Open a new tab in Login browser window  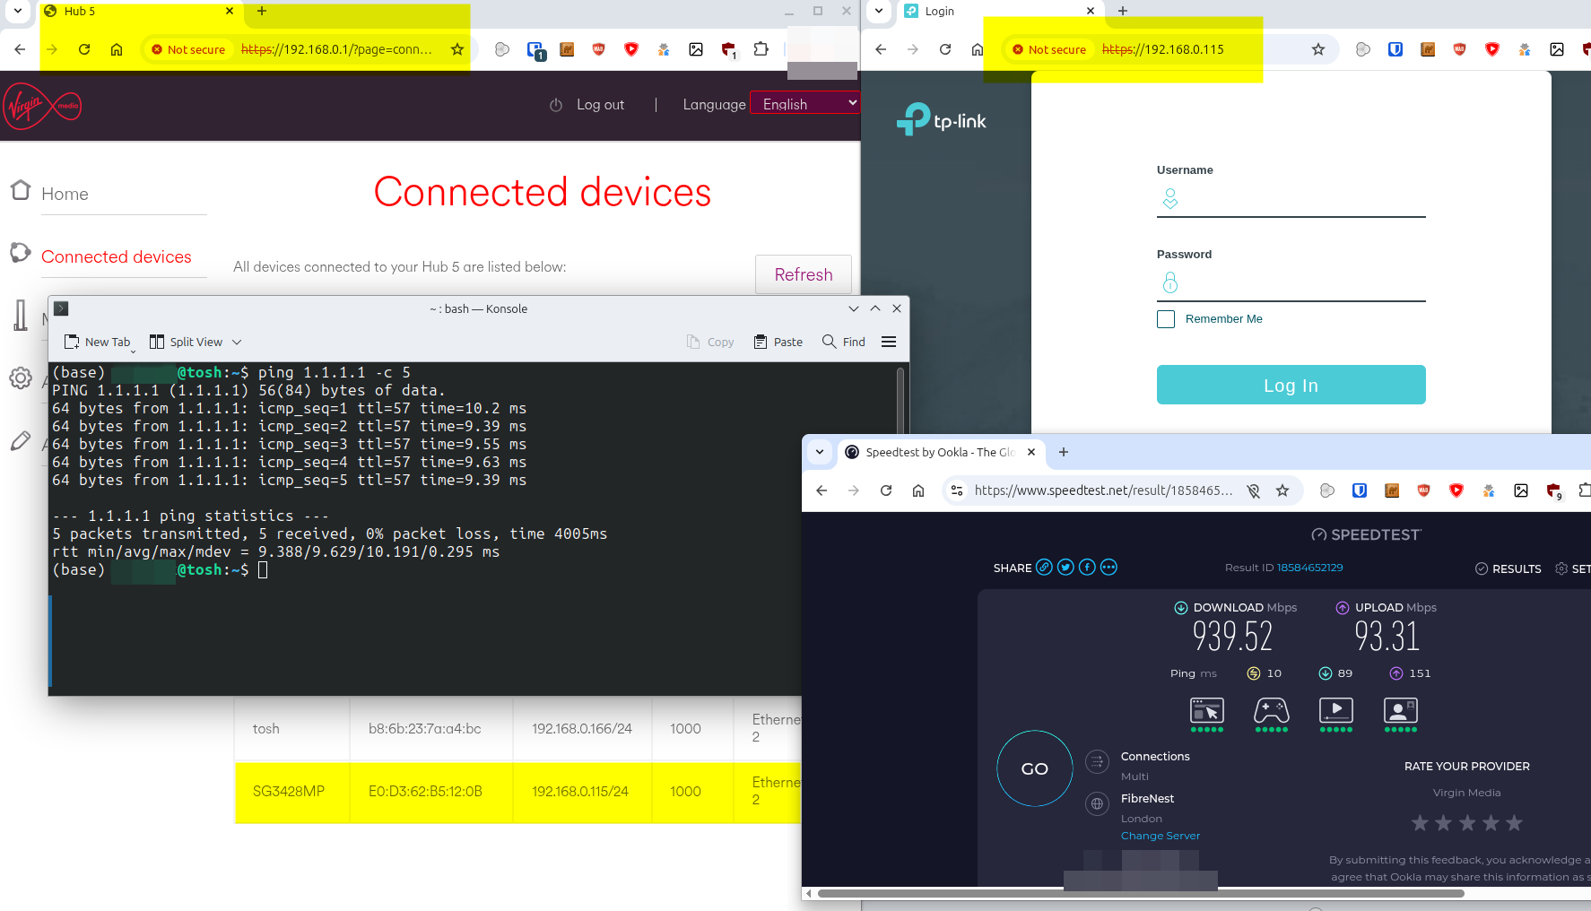tap(1123, 11)
